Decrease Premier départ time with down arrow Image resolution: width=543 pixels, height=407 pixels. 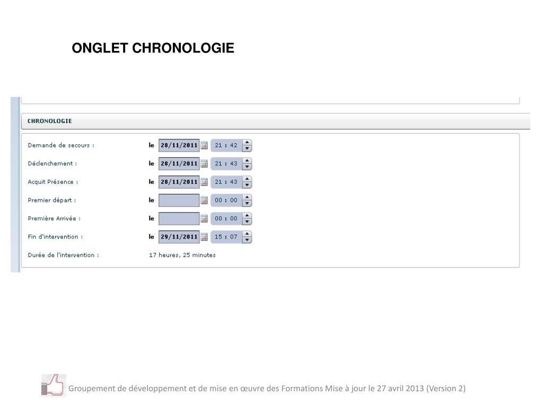click(x=247, y=203)
